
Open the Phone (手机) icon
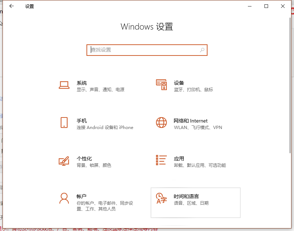pos(64,123)
